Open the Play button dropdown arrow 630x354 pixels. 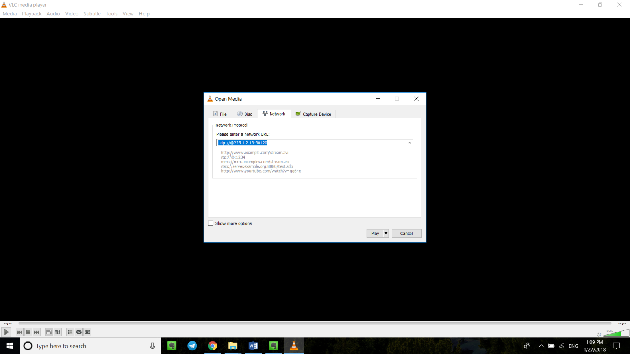pos(386,233)
